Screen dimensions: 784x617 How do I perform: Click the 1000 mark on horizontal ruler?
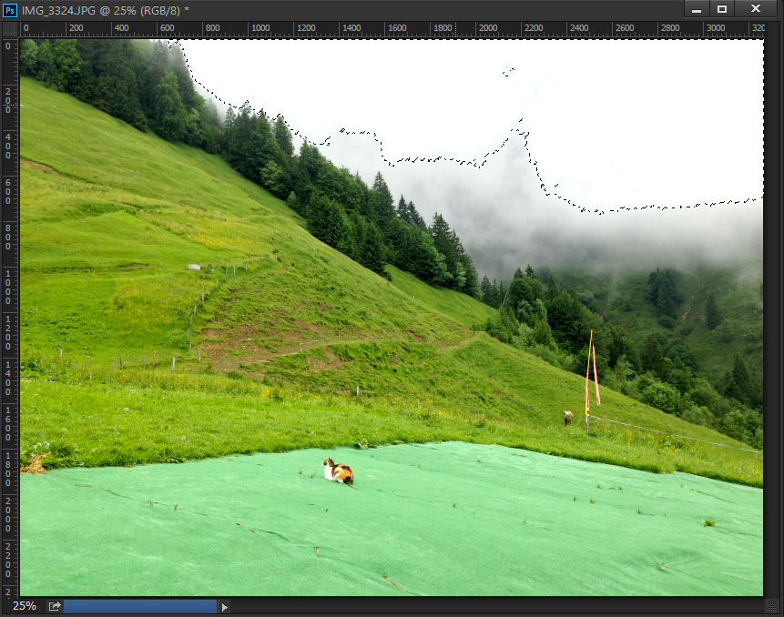pyautogui.click(x=260, y=28)
